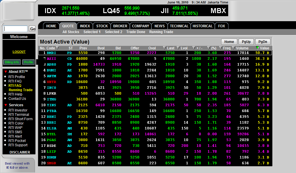The height and width of the screenshot is (173, 296).
Task: Open RTI Profile link
Action: click(17, 77)
